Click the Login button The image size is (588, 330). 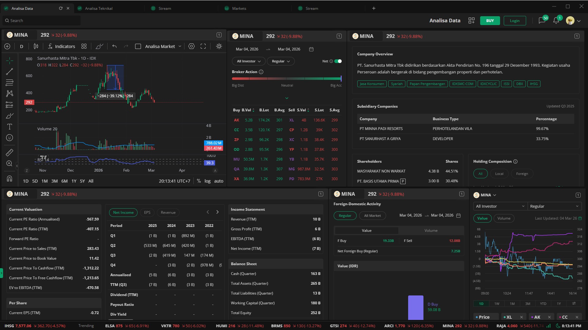(x=514, y=20)
